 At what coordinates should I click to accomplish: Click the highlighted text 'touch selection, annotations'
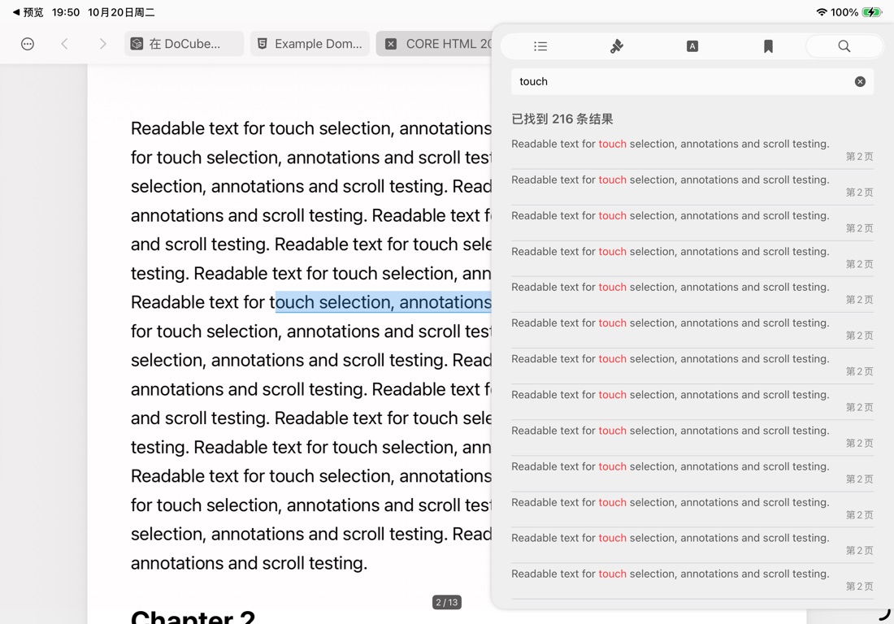click(383, 302)
